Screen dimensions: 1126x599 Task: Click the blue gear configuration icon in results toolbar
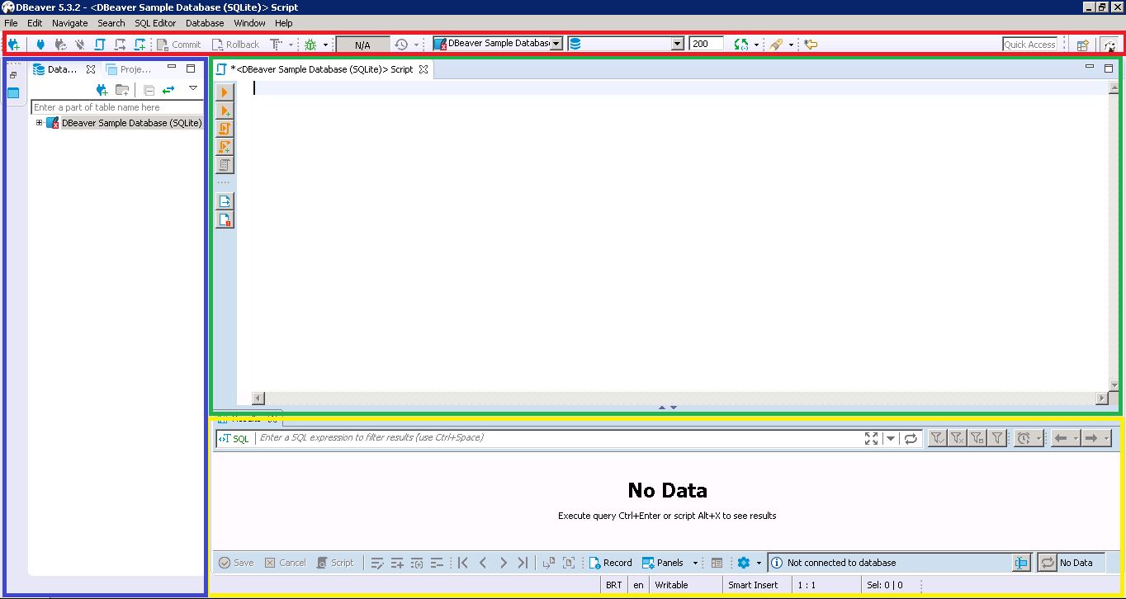pyautogui.click(x=743, y=563)
